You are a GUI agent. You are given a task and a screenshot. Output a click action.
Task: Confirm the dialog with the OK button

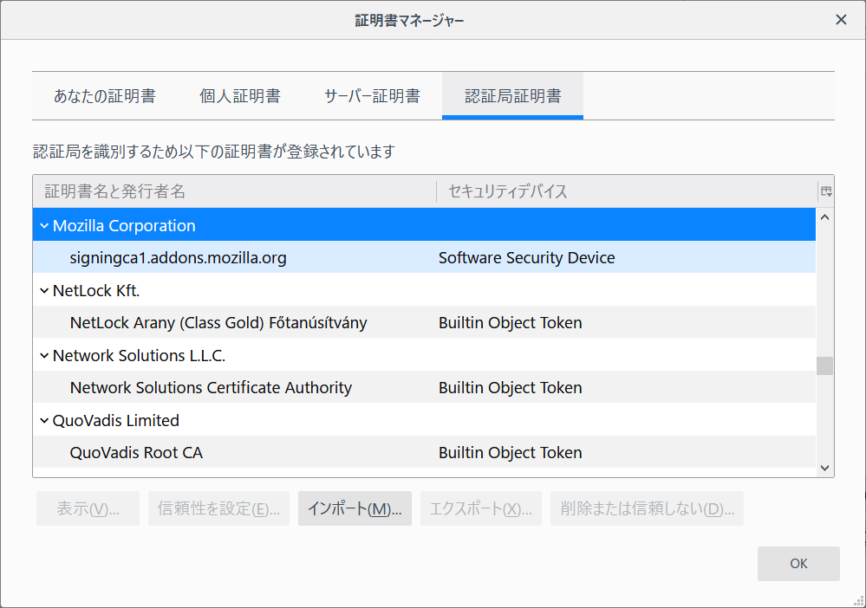(798, 563)
